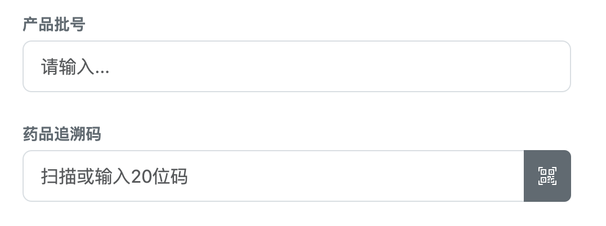Click the 产品批号 label

(x=54, y=25)
